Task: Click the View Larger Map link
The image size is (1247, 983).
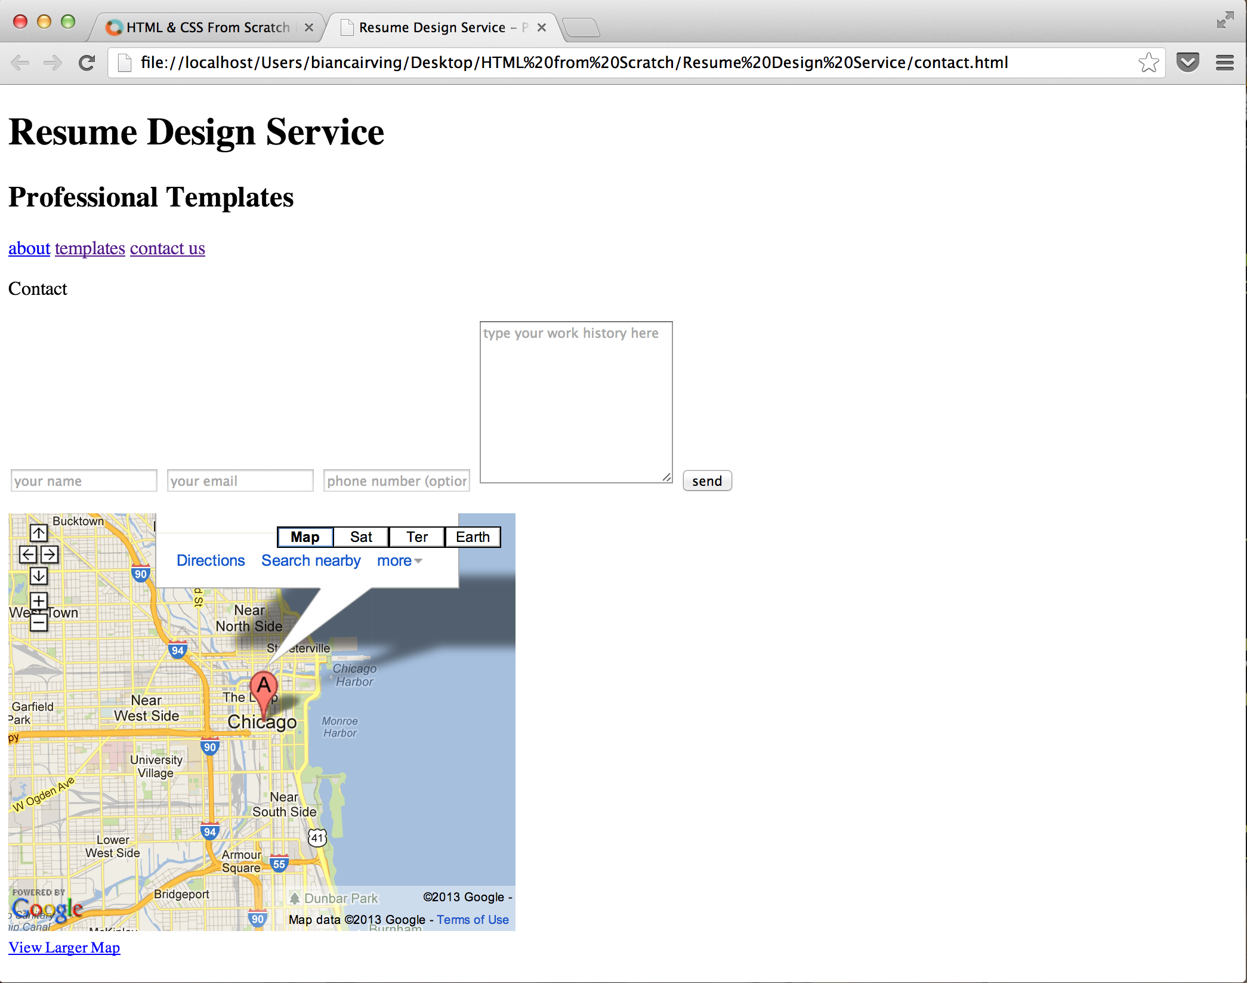Action: point(64,948)
